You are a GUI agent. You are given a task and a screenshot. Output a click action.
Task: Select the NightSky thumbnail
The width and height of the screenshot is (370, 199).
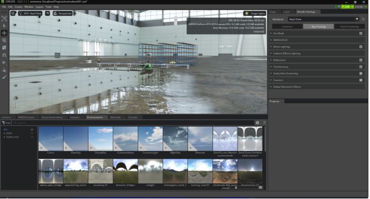pyautogui.click(x=175, y=139)
